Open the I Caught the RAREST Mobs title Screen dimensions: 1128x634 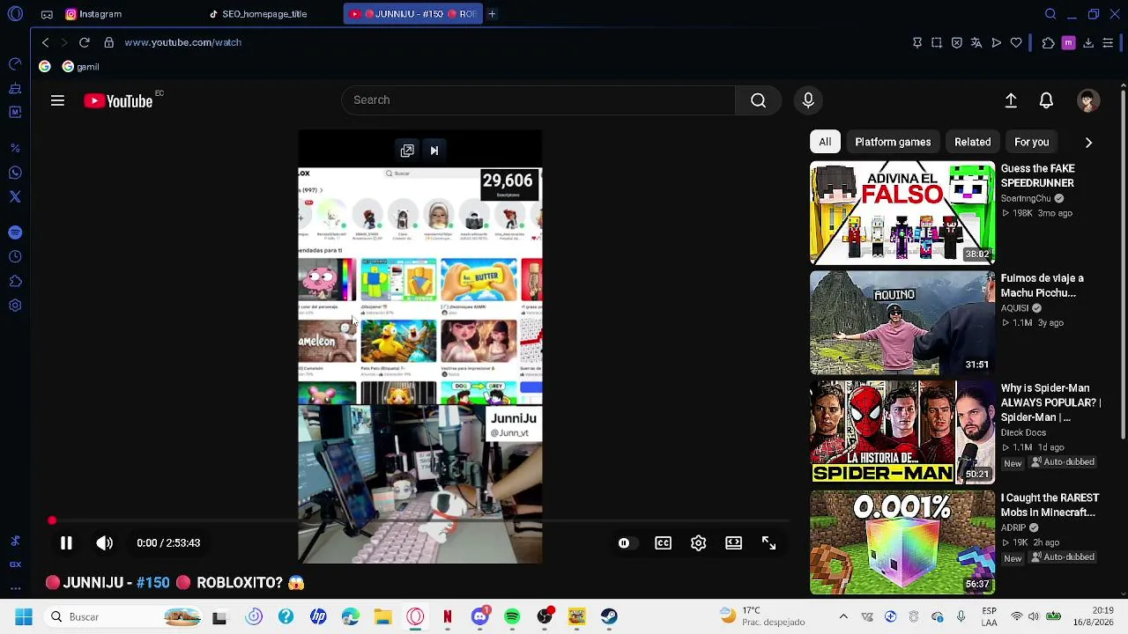[x=1050, y=505]
